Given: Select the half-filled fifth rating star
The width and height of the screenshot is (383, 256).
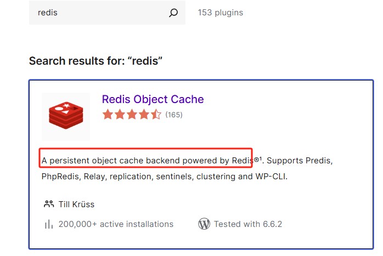Looking at the screenshot, I should [156, 115].
